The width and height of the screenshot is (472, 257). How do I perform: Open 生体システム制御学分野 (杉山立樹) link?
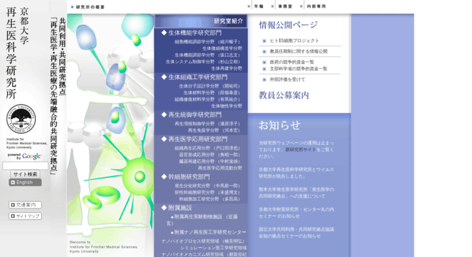pyautogui.click(x=204, y=62)
